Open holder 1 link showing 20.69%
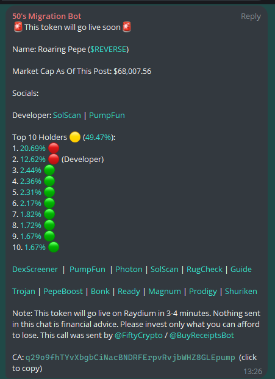The height and width of the screenshot is (379, 275). pyautogui.click(x=33, y=148)
